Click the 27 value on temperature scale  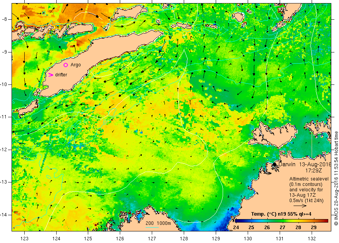[282, 228]
